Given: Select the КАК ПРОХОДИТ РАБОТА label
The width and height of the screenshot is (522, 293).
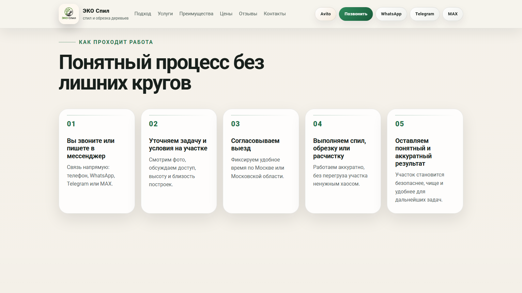Looking at the screenshot, I should (x=116, y=42).
